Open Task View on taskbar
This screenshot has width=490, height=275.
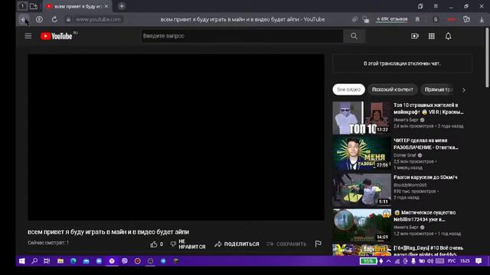(x=47, y=261)
